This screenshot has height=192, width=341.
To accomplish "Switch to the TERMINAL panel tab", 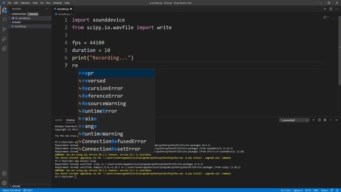I will (70, 120).
